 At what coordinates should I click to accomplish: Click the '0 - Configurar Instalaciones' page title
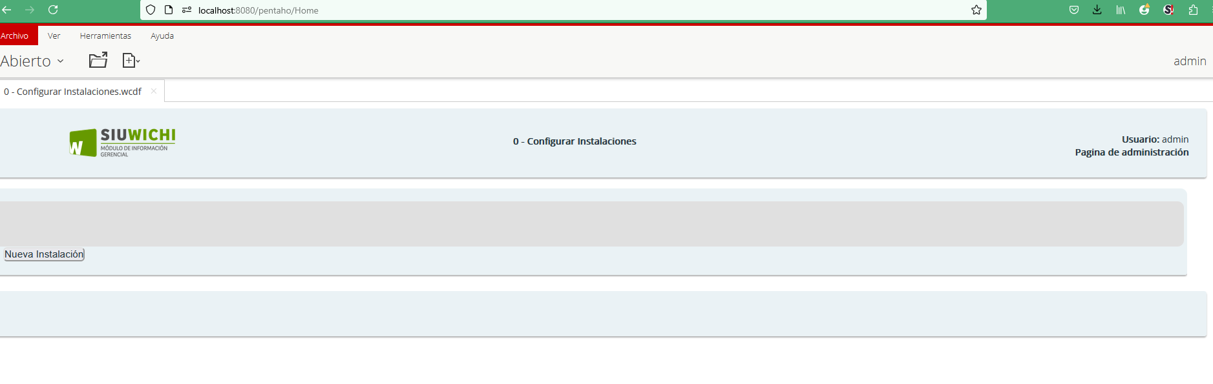(x=575, y=141)
